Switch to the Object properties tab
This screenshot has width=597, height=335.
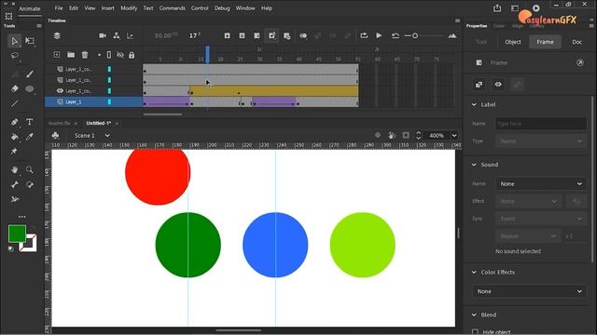pos(513,42)
